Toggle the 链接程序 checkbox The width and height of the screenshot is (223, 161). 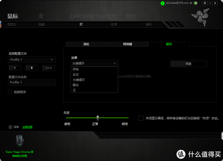pos(10,92)
